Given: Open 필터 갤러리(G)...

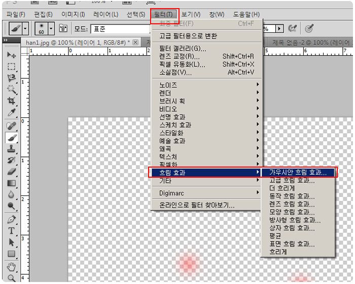Looking at the screenshot, I should tap(206, 49).
